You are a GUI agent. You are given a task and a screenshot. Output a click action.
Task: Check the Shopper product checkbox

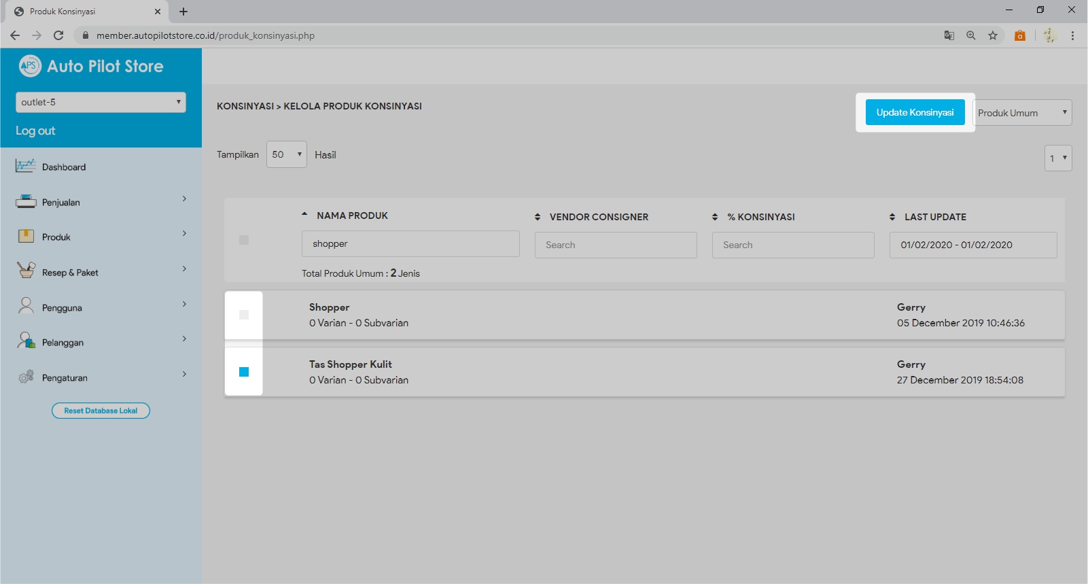coord(244,315)
